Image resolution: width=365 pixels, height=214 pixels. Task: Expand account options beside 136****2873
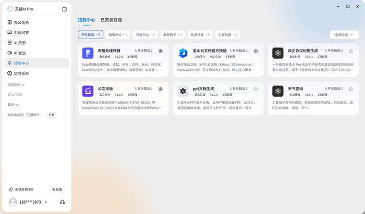pos(46,202)
